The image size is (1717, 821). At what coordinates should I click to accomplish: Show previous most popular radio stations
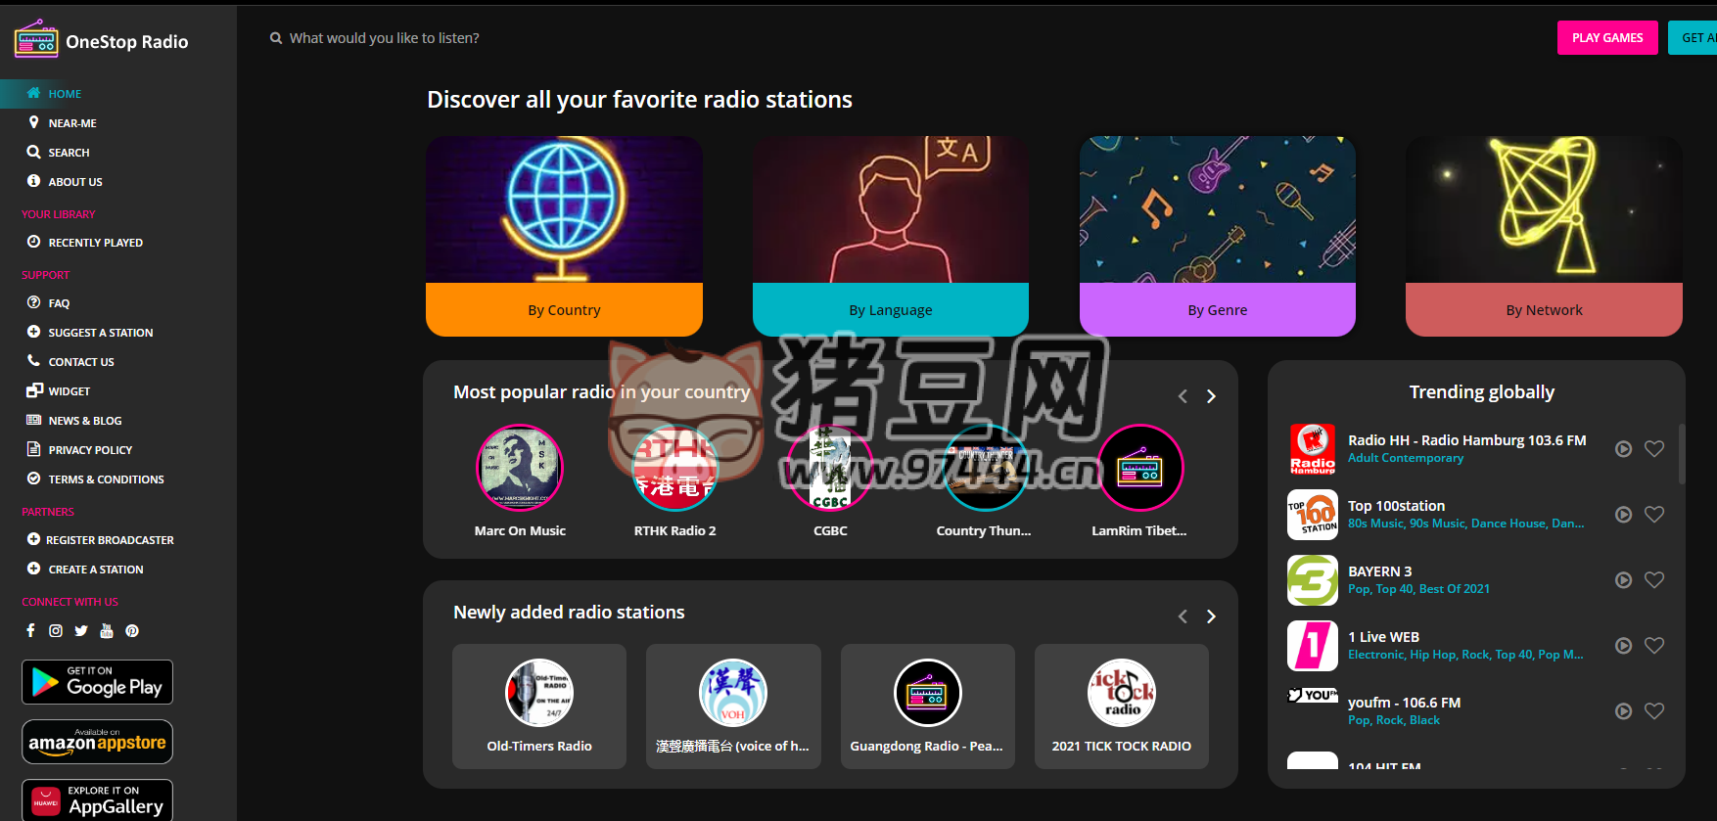[1183, 396]
